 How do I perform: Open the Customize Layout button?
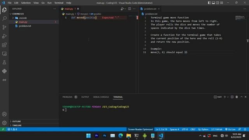[x=221, y=3]
